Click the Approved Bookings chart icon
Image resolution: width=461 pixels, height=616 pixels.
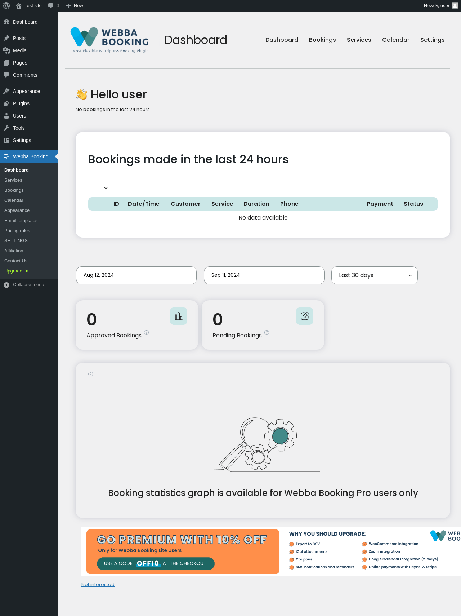pyautogui.click(x=179, y=316)
